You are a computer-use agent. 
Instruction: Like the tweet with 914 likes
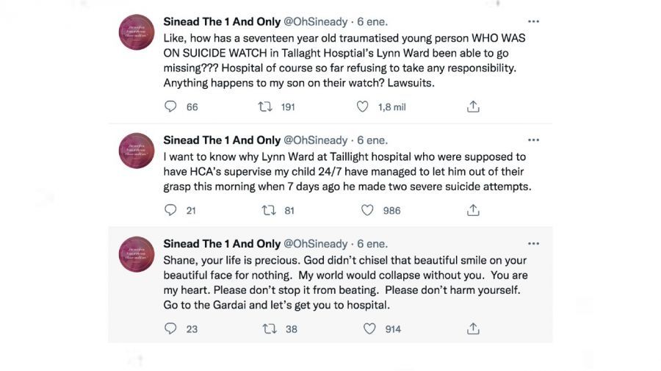(369, 328)
